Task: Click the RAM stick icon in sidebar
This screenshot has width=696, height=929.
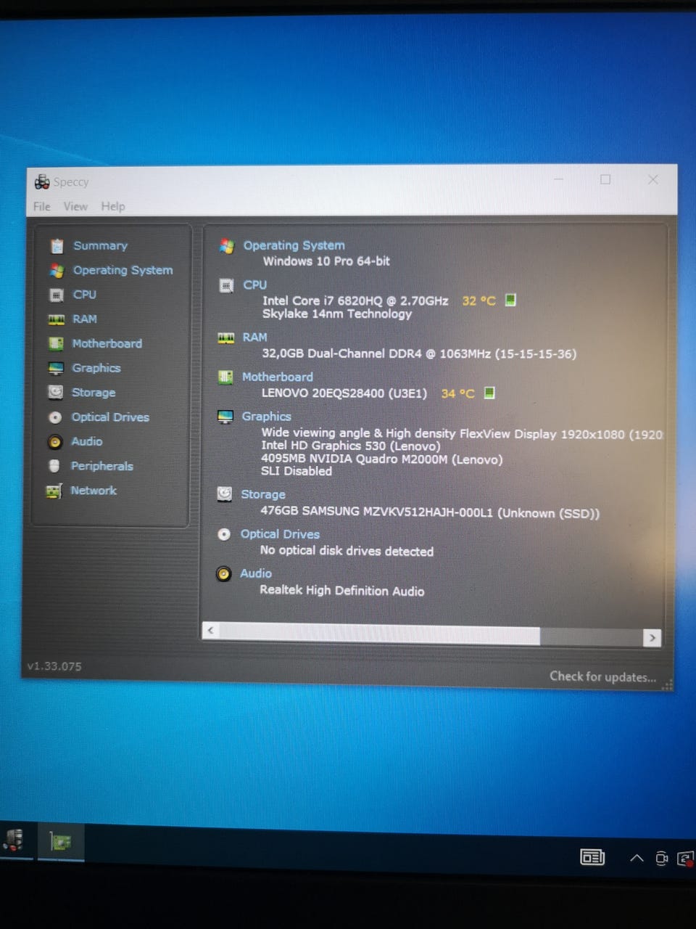Action: pyautogui.click(x=56, y=319)
